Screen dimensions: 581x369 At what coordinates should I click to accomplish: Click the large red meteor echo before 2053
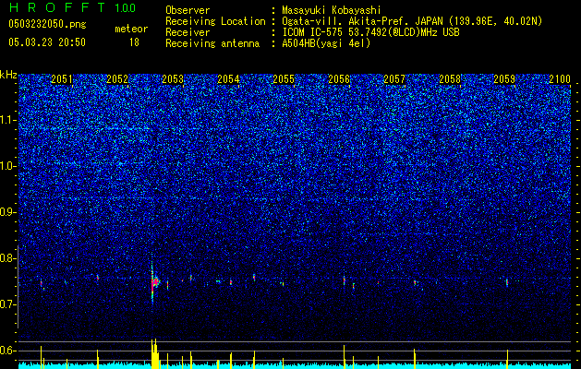[153, 283]
